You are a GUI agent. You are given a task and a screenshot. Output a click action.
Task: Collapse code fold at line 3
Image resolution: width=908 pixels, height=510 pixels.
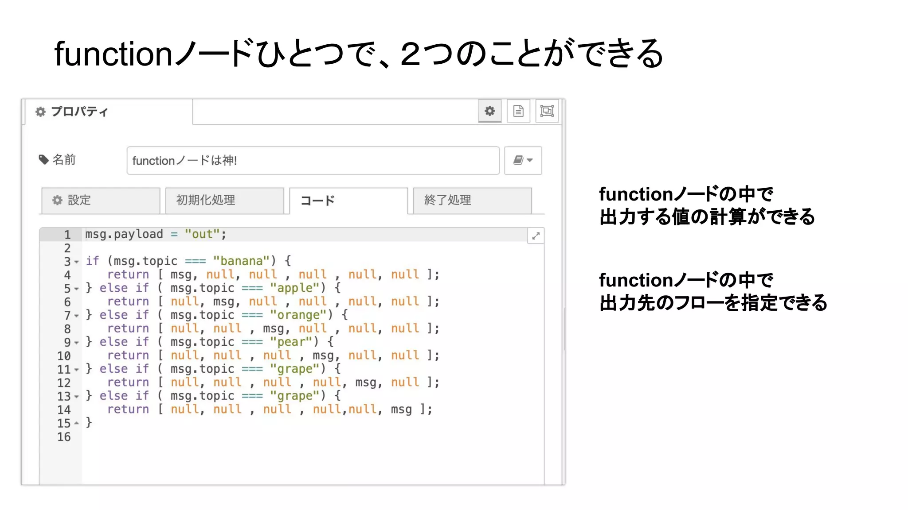pos(76,262)
